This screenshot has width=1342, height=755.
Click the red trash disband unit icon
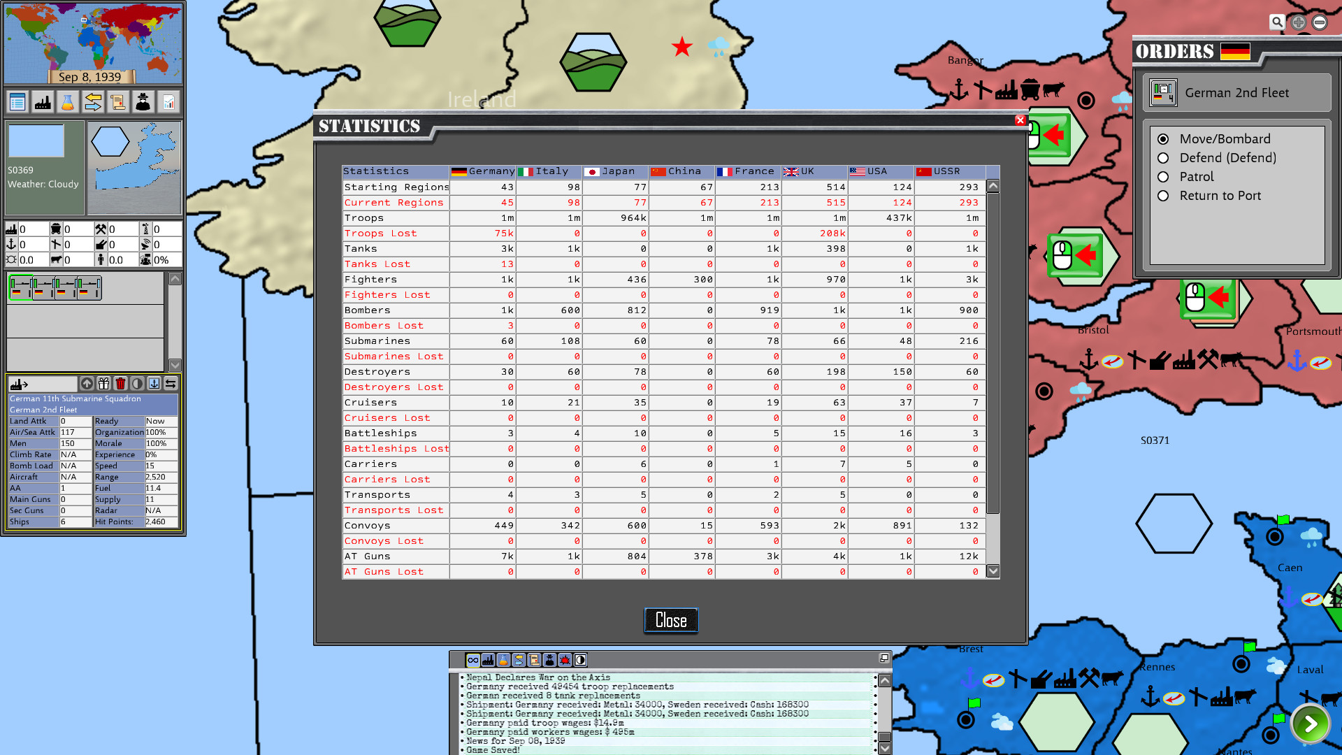click(120, 383)
